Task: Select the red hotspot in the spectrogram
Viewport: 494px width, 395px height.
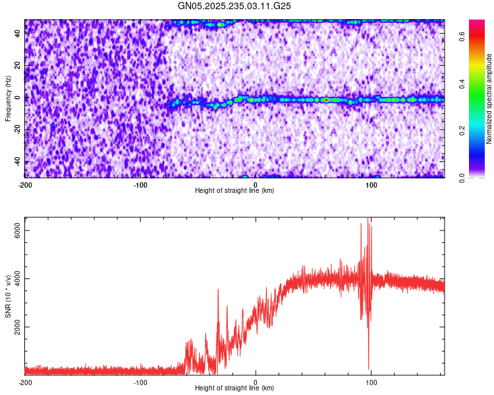Action: tap(326, 100)
